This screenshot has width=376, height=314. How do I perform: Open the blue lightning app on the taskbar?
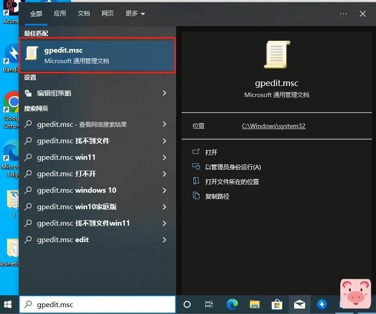[x=322, y=305]
